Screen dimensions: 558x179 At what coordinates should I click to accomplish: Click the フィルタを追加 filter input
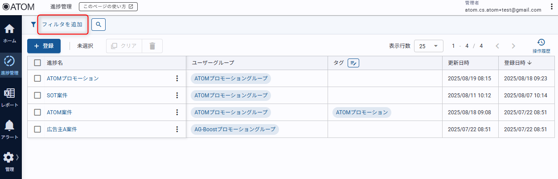click(62, 25)
